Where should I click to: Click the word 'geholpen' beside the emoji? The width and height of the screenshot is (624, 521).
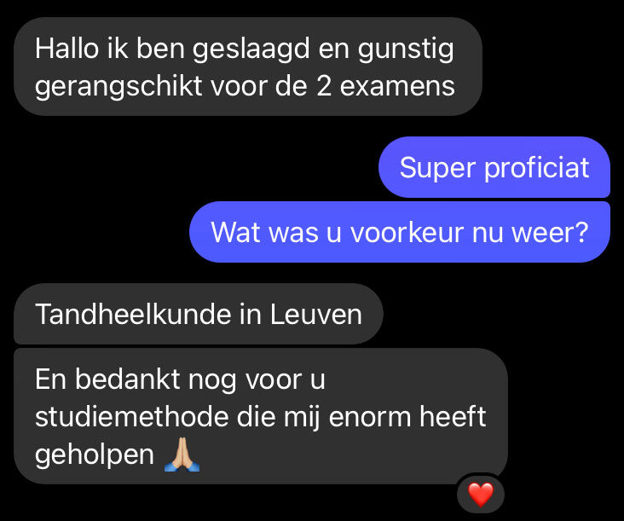[x=95, y=455]
